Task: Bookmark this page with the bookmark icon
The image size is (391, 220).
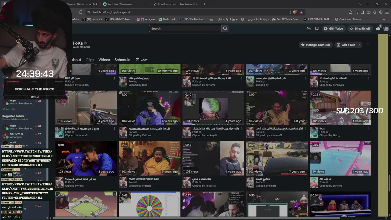Action: pos(81,12)
